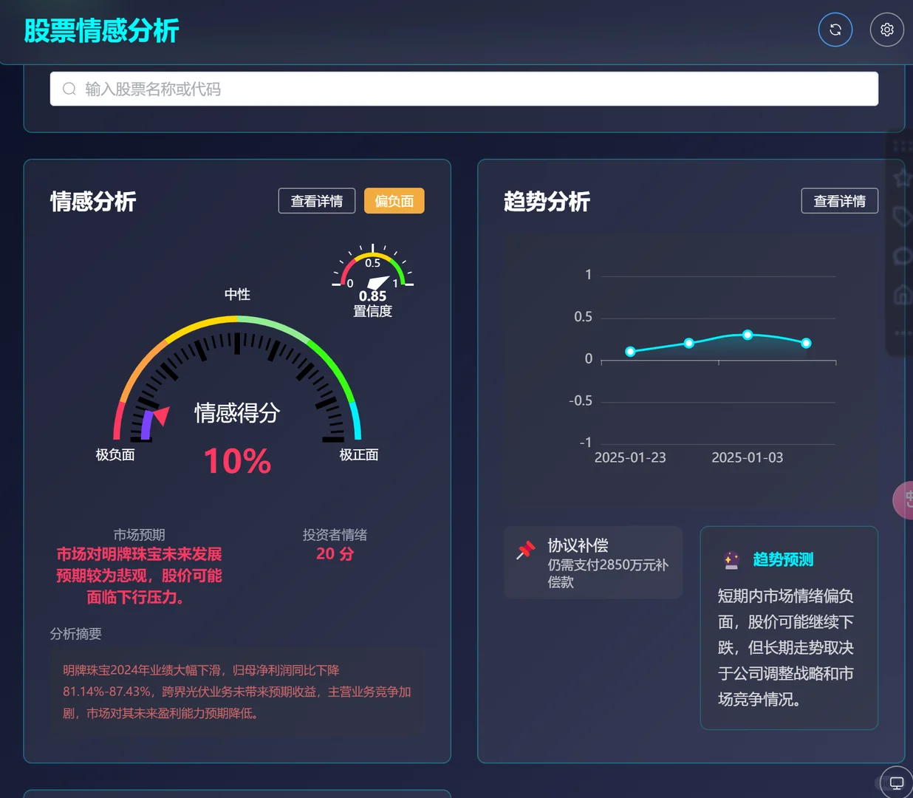Click the 2025-01-23 axis label
The image size is (913, 798).
(x=630, y=457)
